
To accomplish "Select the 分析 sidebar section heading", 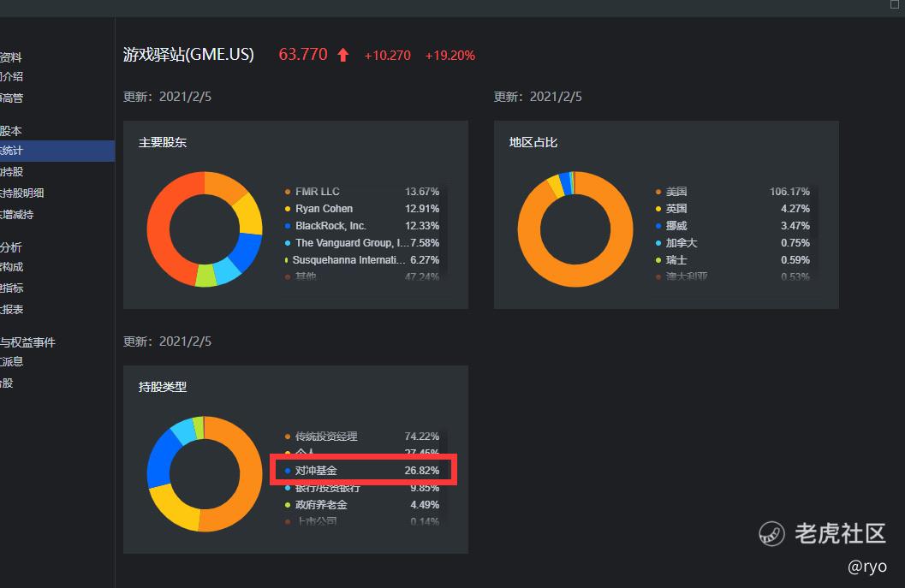I will click(x=11, y=247).
